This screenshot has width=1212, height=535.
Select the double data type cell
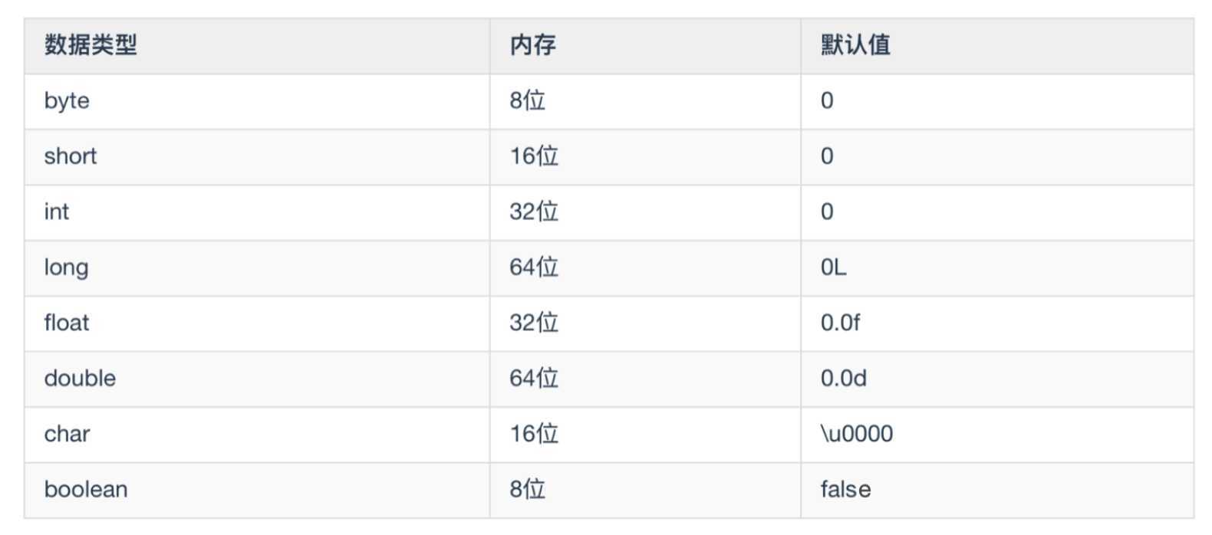80,379
